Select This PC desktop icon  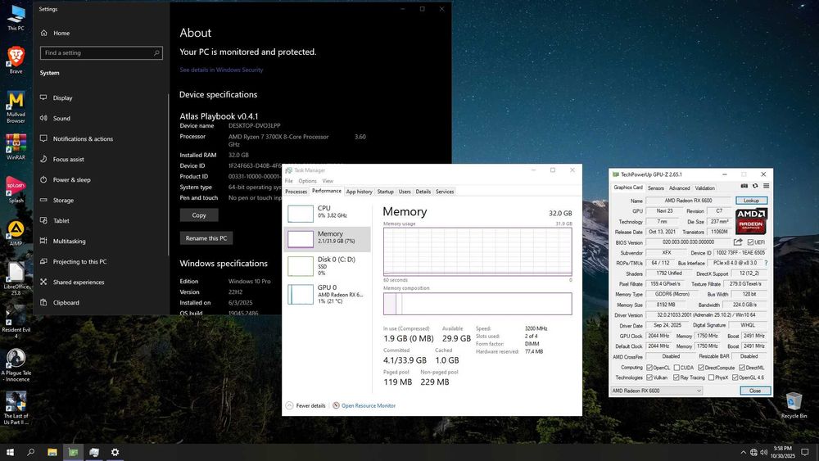[x=16, y=18]
